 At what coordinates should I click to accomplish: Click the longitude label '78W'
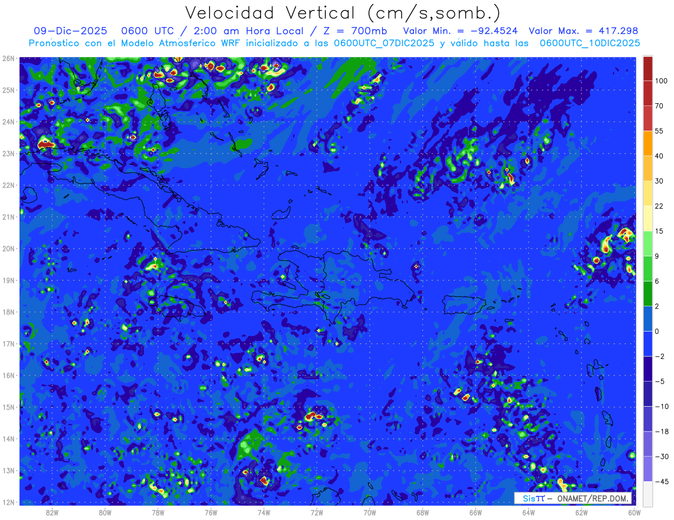158,512
